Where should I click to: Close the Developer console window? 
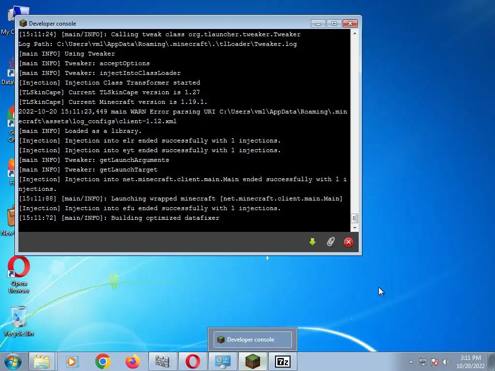[350, 23]
